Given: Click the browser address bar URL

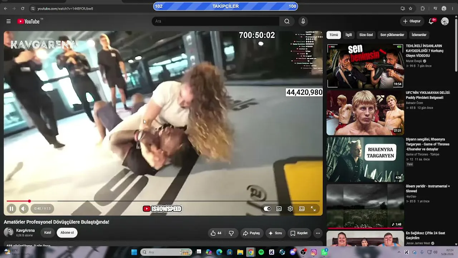Looking at the screenshot, I should click(x=65, y=8).
